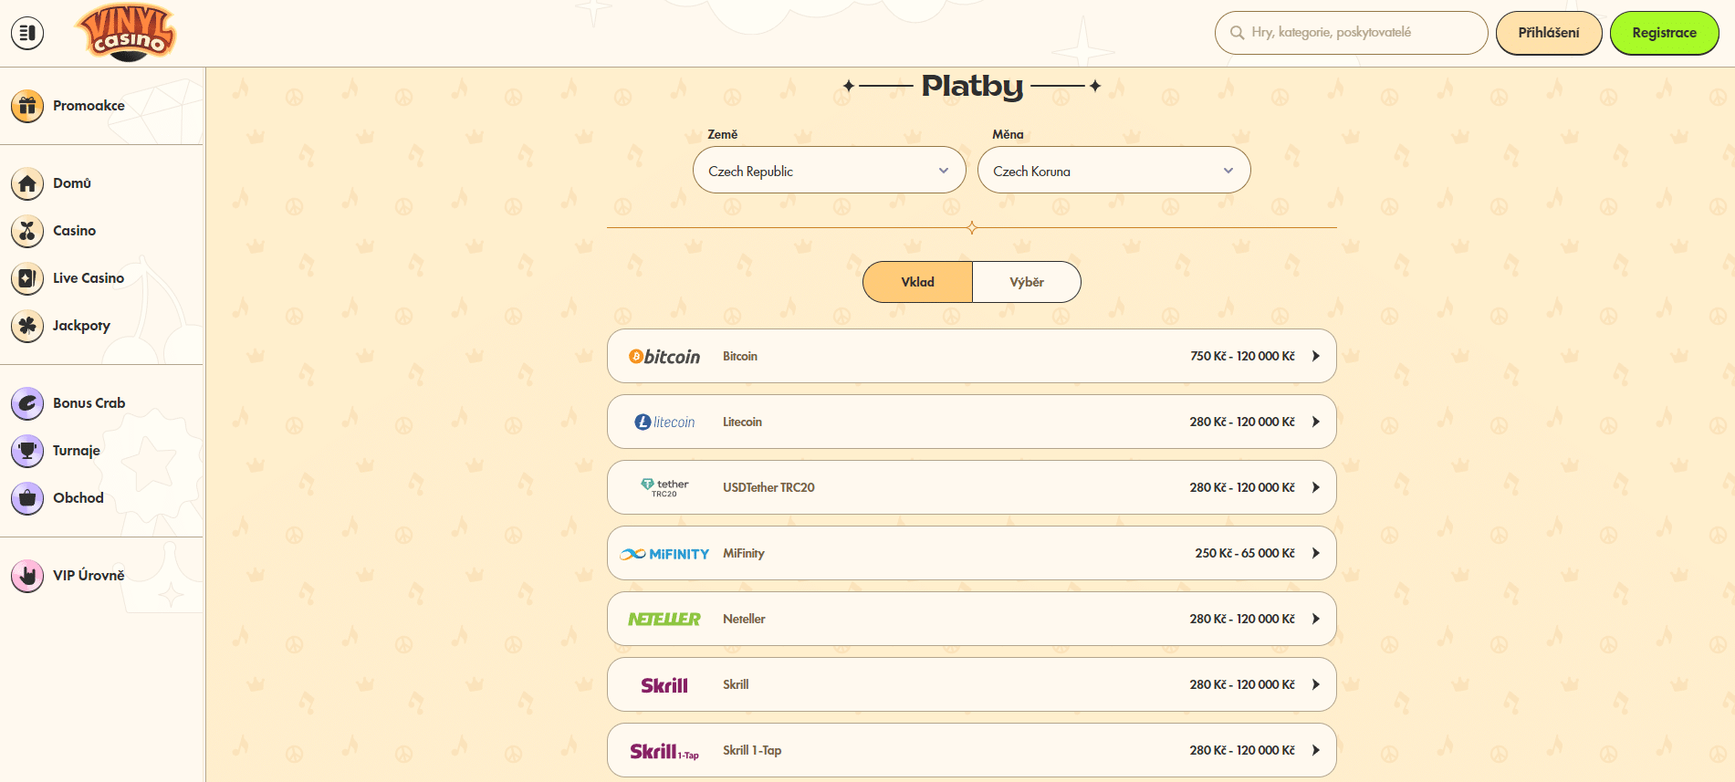Click MiFinity limit 250 Kč - 65 000 Kč
Image resolution: width=1735 pixels, height=782 pixels.
[x=1245, y=553]
